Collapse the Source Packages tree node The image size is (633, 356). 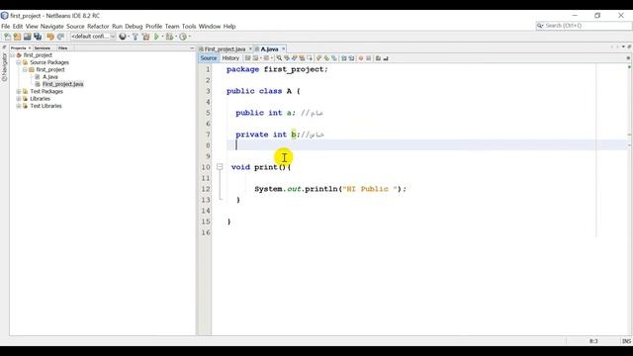pyautogui.click(x=19, y=62)
